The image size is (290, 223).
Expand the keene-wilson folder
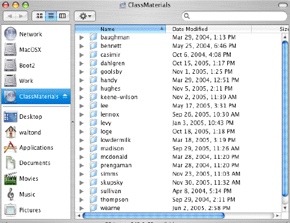[82, 97]
